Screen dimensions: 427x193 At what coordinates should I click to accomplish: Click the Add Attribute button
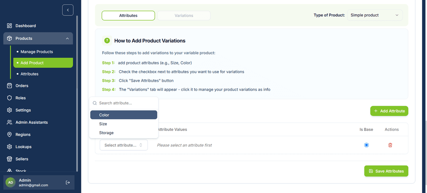(x=389, y=111)
